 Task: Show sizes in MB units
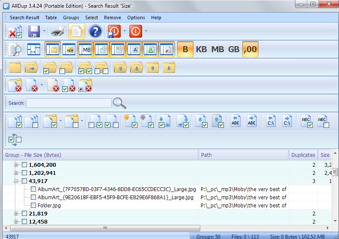[217, 49]
